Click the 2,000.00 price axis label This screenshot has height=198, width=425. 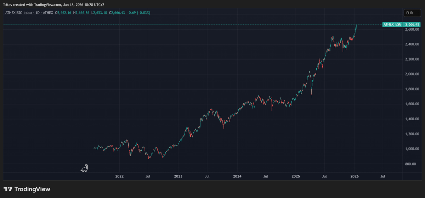[412, 74]
